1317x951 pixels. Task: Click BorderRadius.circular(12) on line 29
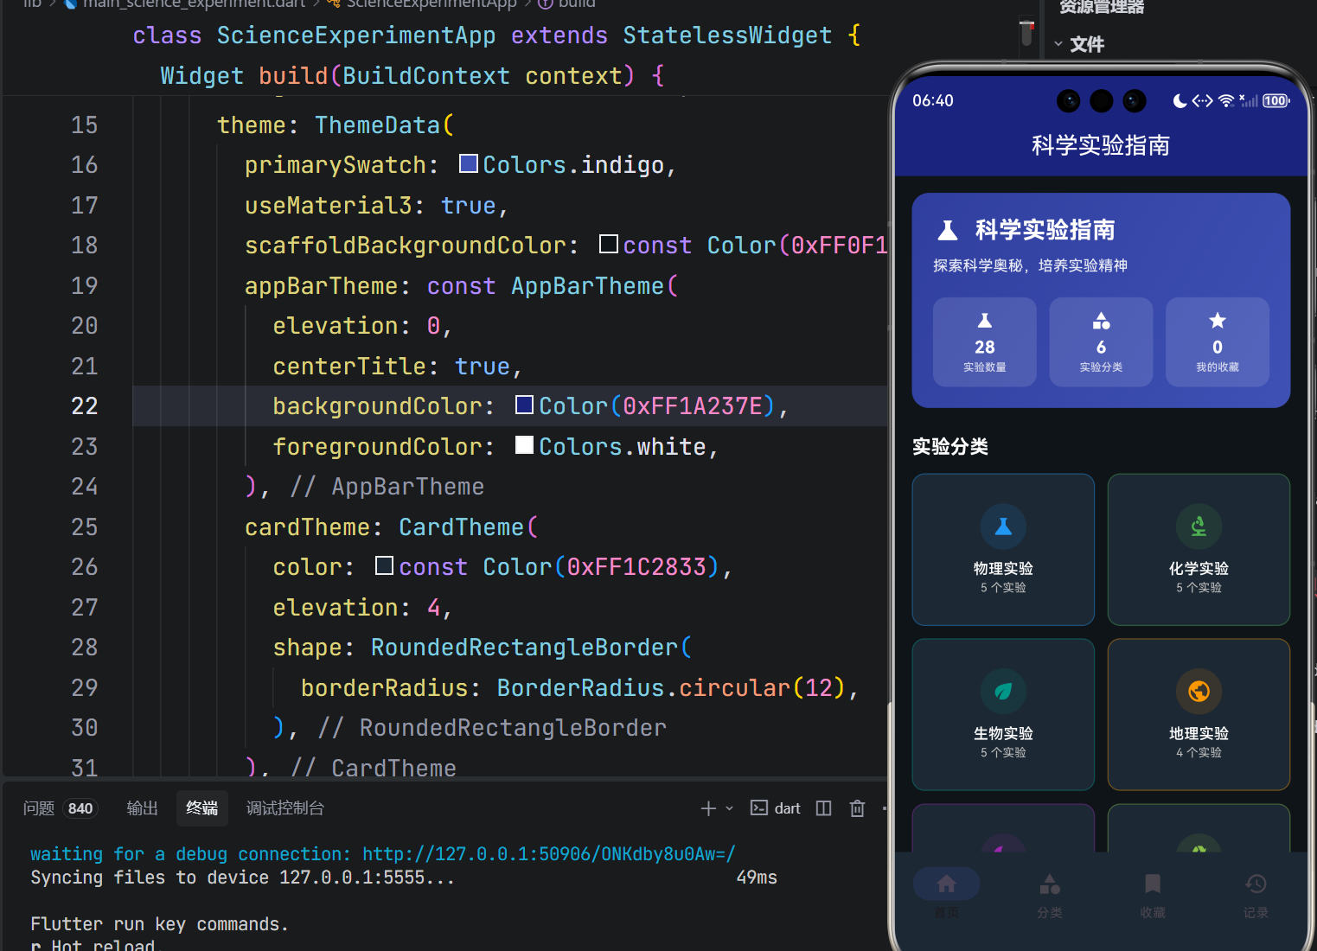point(671,688)
